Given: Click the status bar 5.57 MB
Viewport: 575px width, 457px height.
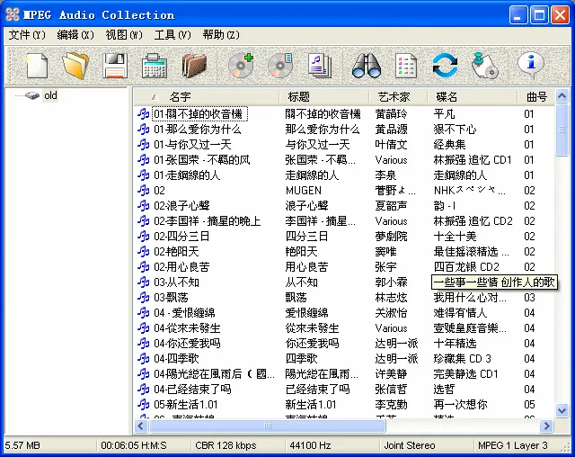Looking at the screenshot, I should pyautogui.click(x=22, y=445).
